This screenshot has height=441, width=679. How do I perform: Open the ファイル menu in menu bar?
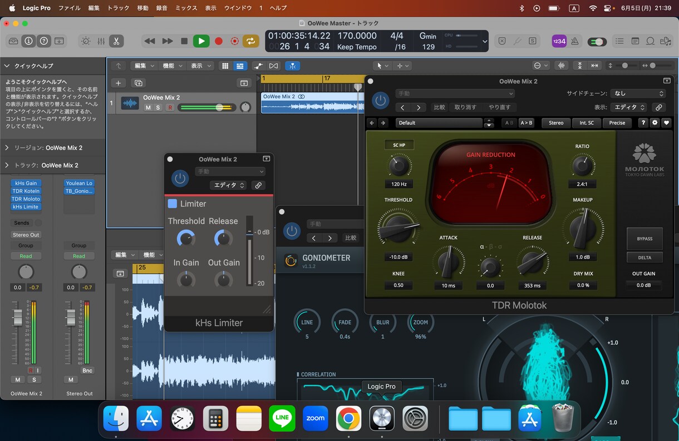pos(69,8)
